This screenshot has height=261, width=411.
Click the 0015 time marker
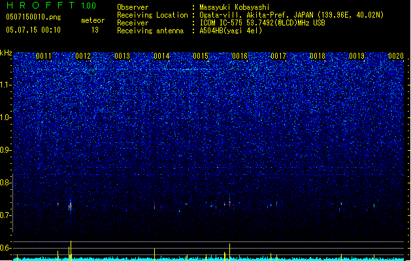[x=201, y=56]
